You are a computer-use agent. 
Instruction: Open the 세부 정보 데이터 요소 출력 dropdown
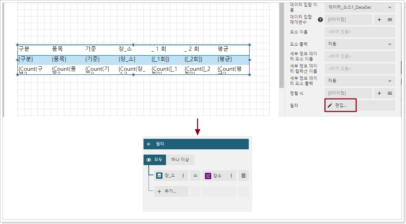[359, 81]
